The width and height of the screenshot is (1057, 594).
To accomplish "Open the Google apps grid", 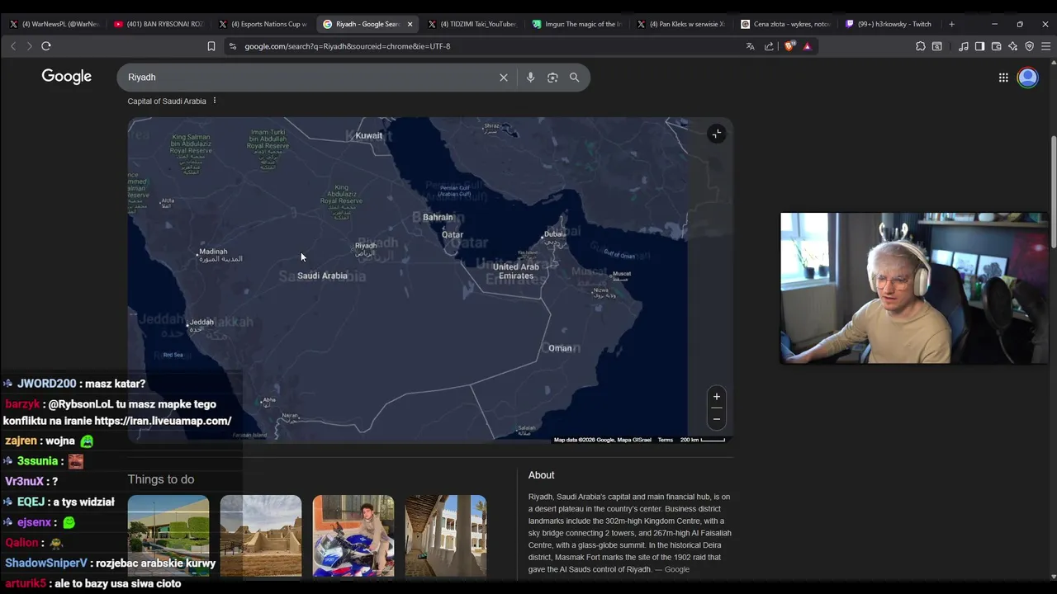I will tap(1003, 78).
